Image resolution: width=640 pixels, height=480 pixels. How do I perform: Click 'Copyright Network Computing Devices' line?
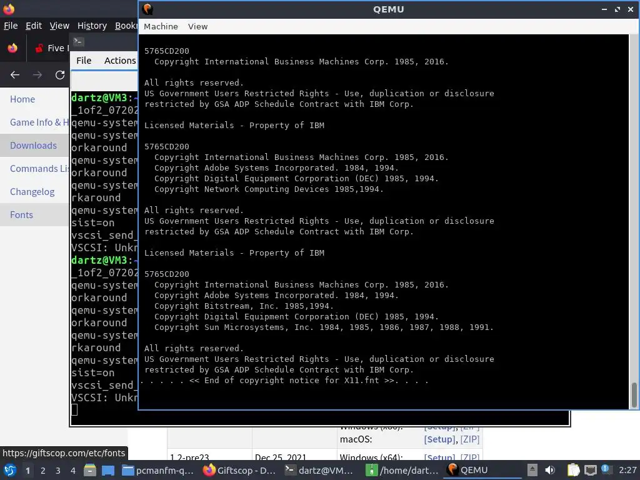[x=269, y=189]
